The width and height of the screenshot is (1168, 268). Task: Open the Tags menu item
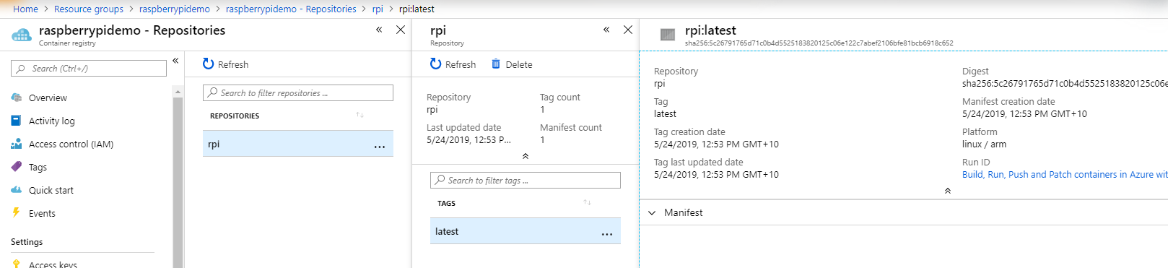[x=38, y=167]
